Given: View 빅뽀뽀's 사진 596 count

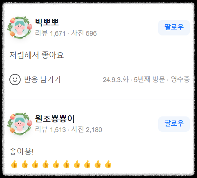Looking at the screenshot, I should click(84, 33).
